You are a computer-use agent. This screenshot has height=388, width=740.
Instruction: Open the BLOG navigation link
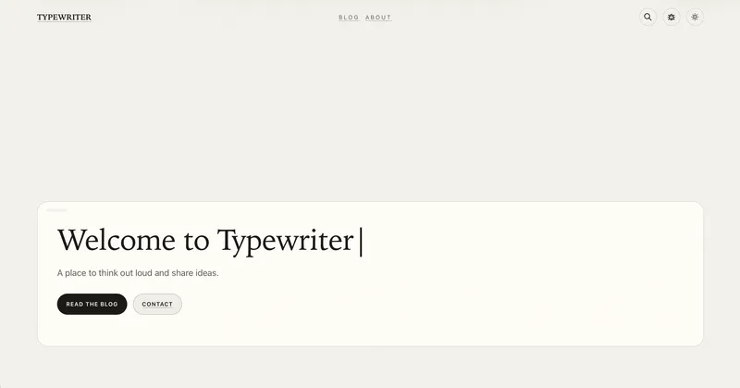point(349,18)
